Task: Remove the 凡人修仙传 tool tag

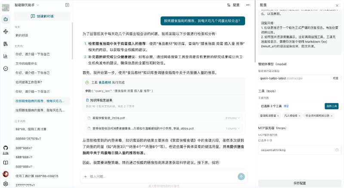Action: (x=299, y=116)
